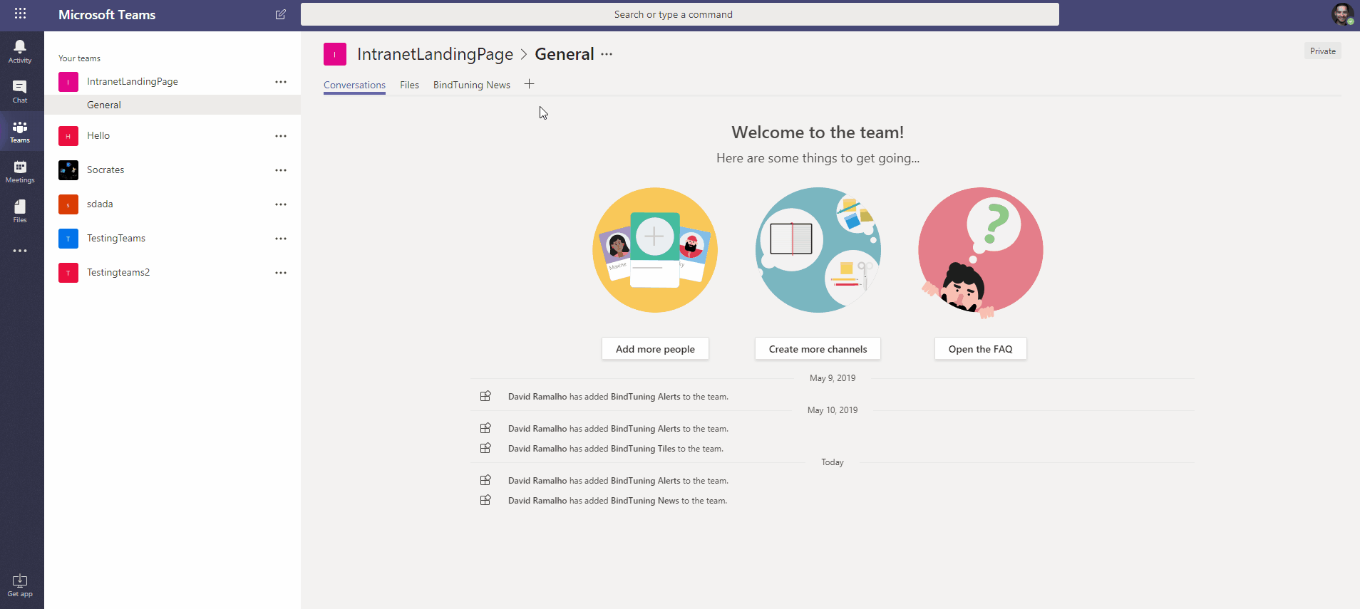1360x609 pixels.
Task: Open more options for Hello team
Action: point(281,136)
